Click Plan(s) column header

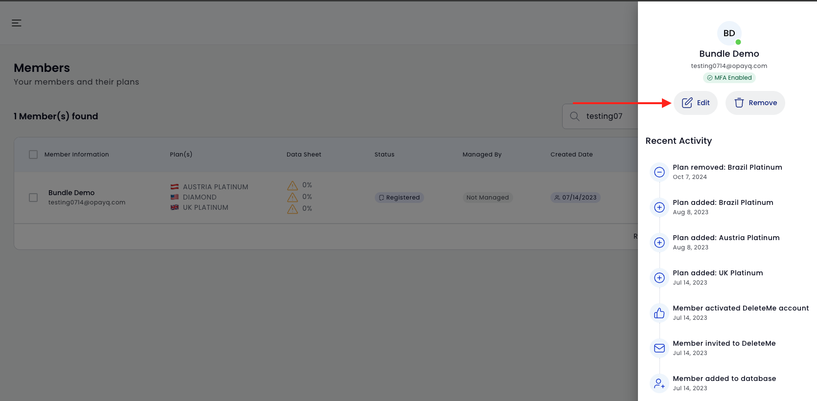(181, 155)
